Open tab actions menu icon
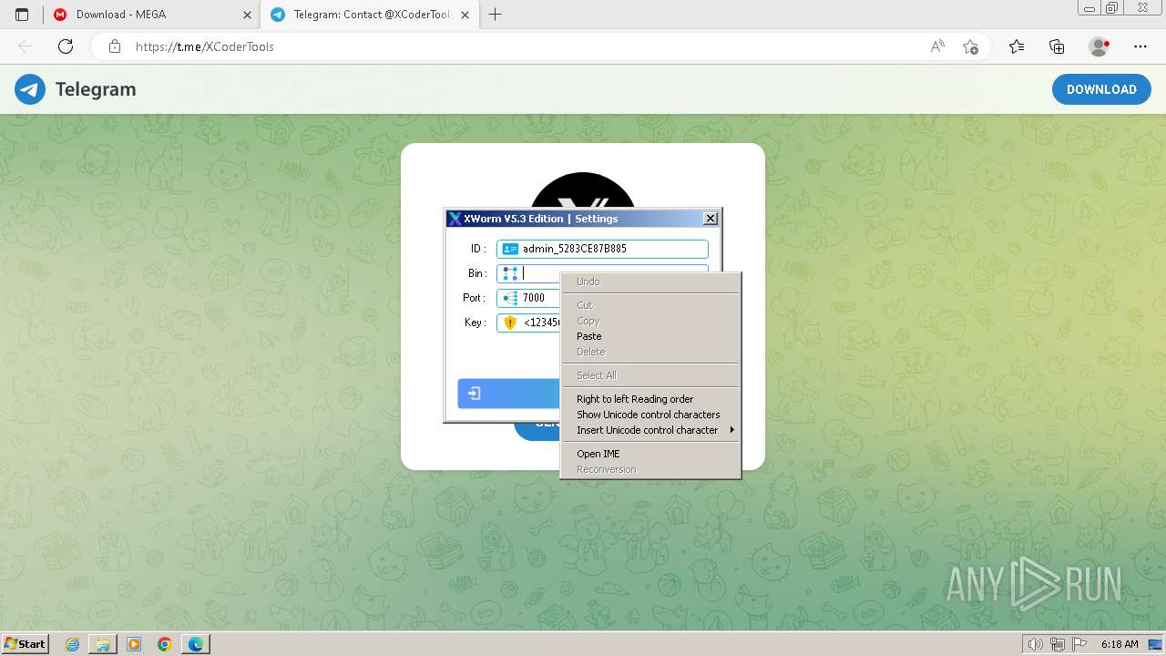The image size is (1166, 656). (x=23, y=15)
